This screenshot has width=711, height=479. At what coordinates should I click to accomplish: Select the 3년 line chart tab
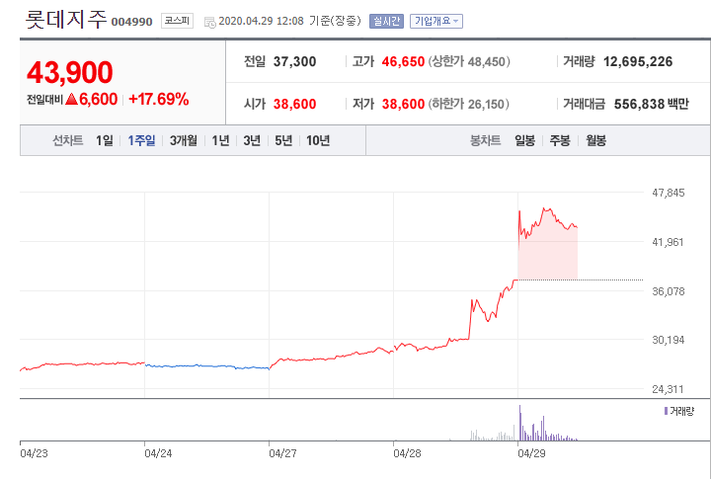coord(252,140)
